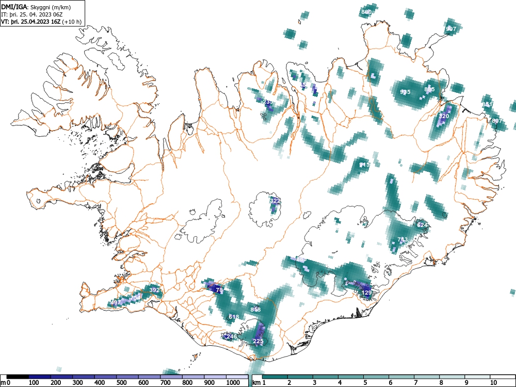Choose the 600 m legend color segment
Screen dimensions: 516x387
pos(150,377)
